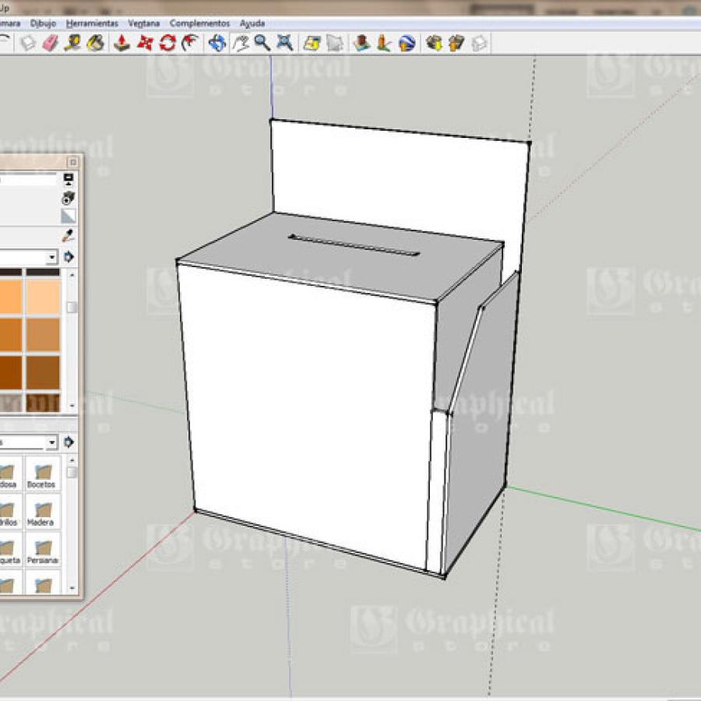
Task: Activate the Paint Bucket tool
Action: coord(95,44)
